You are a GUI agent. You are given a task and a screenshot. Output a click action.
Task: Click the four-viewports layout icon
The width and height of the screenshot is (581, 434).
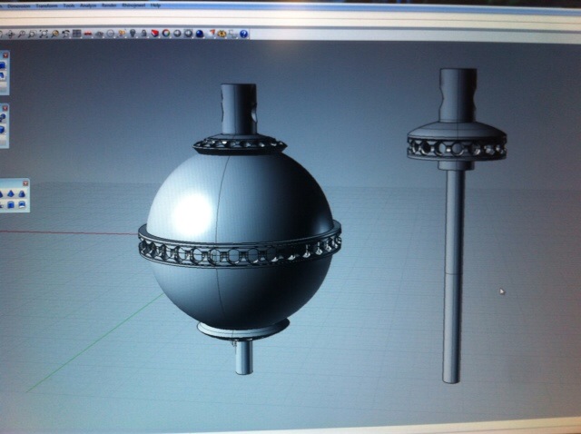click(76, 34)
